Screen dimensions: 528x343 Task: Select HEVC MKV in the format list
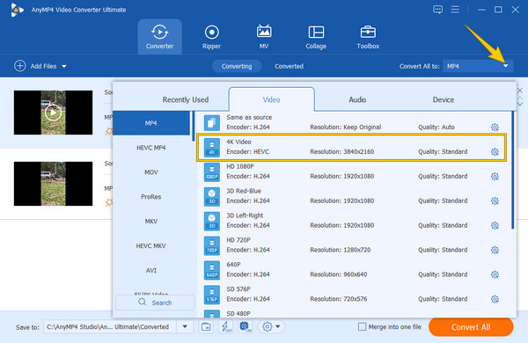coord(151,246)
